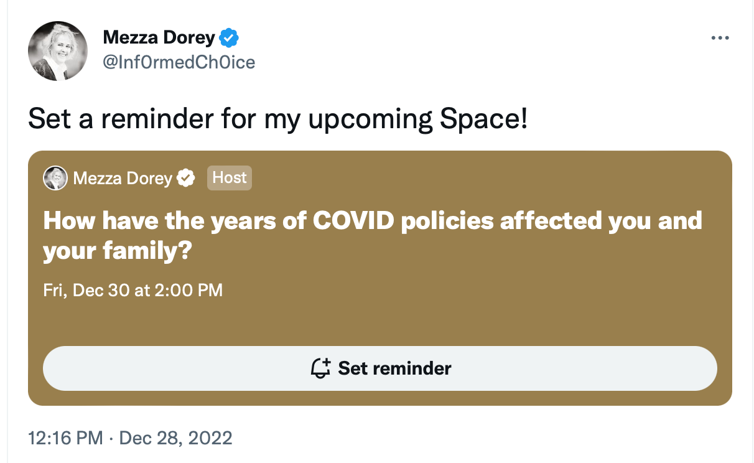The image size is (754, 463).
Task: Click the tweet text about upcoming Space
Action: (x=277, y=118)
